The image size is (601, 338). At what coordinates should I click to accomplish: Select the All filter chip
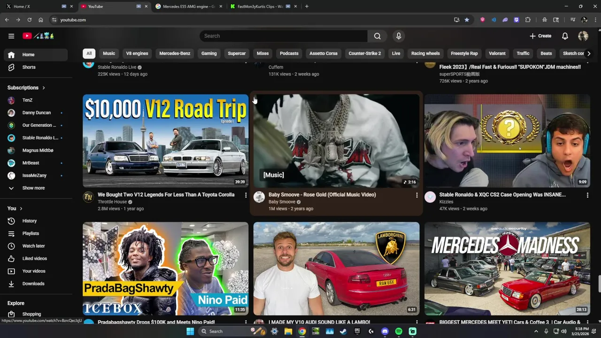[x=89, y=53]
